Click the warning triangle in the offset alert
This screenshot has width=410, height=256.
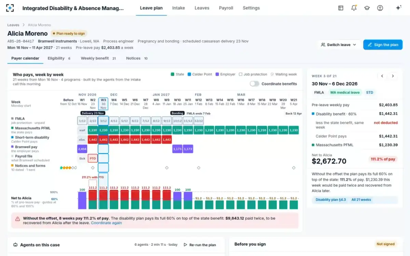(x=17, y=219)
